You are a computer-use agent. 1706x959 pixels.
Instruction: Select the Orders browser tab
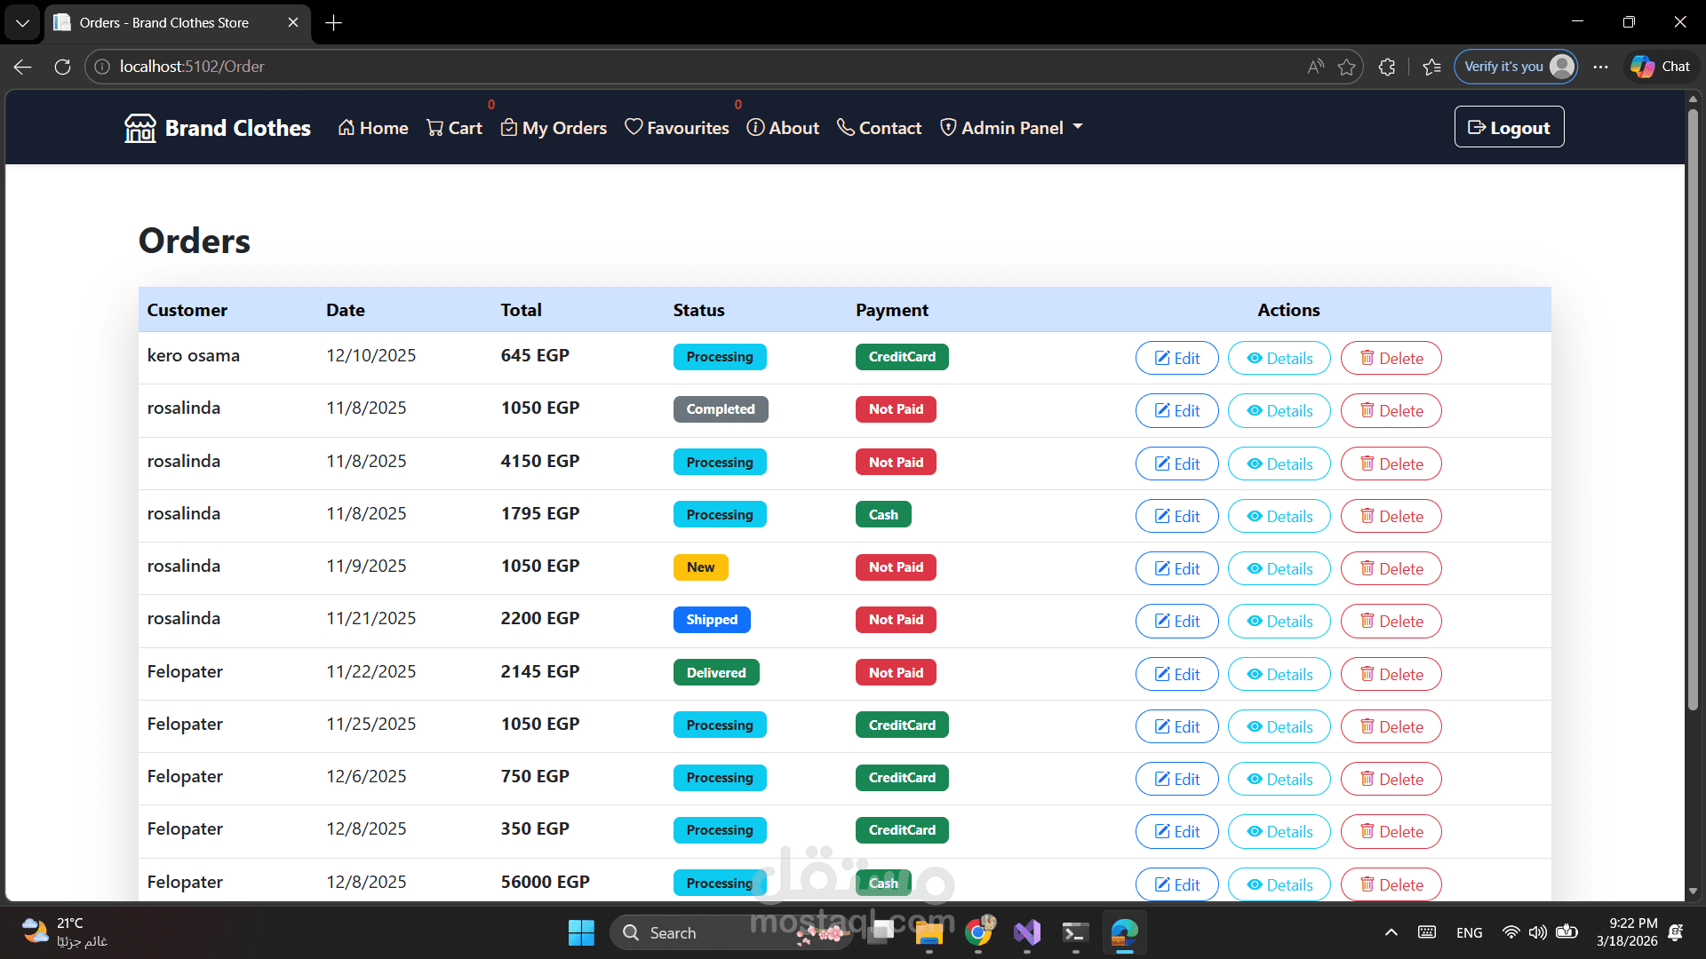point(164,22)
